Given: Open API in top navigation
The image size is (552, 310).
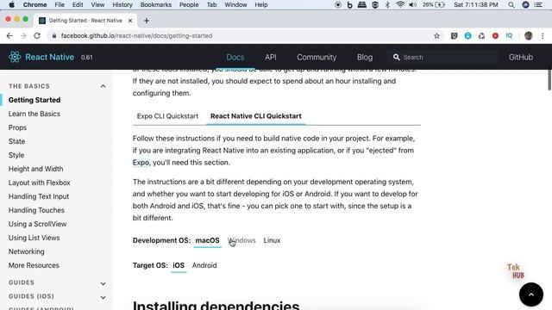Looking at the screenshot, I should coord(270,57).
